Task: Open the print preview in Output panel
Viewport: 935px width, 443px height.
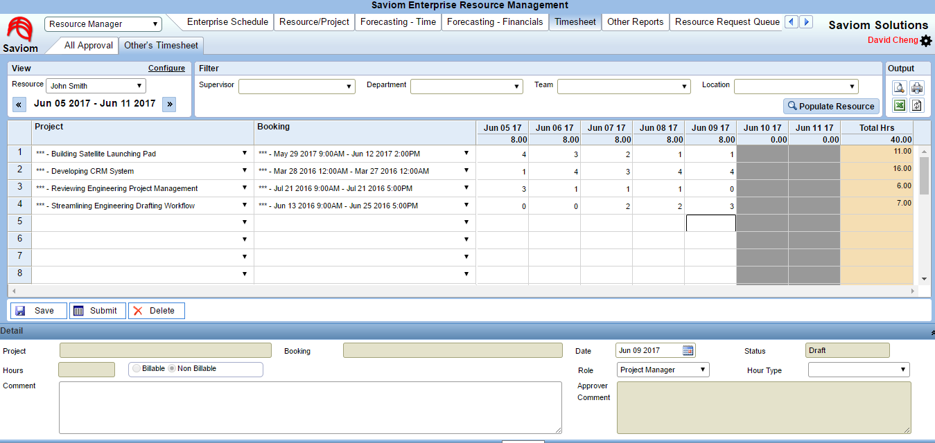Action: pos(900,87)
